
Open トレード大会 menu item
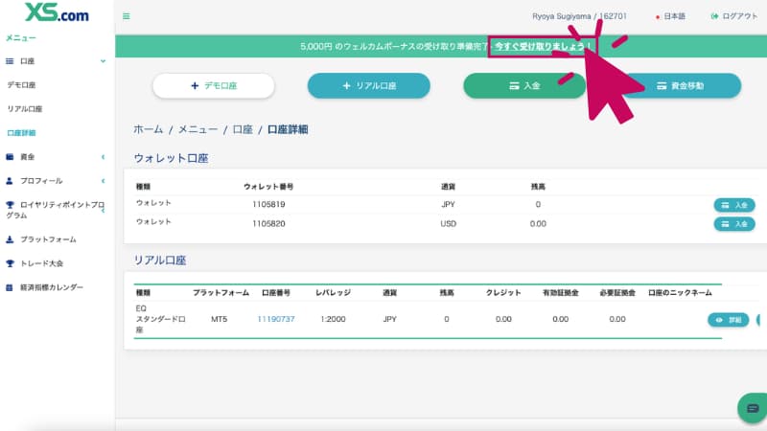pos(41,263)
